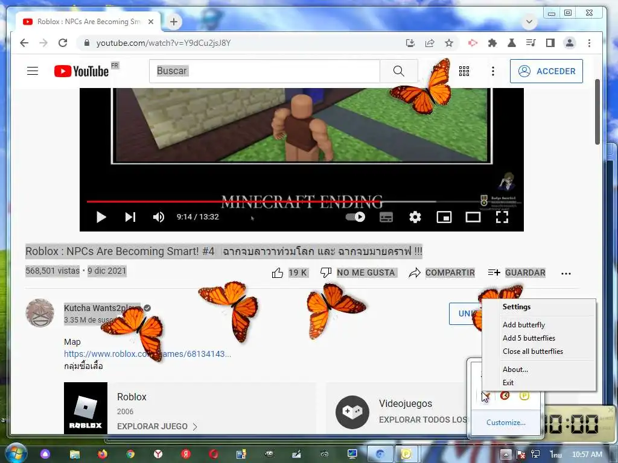
Task: Click the Thai language indicator in tray
Action: pos(556,455)
